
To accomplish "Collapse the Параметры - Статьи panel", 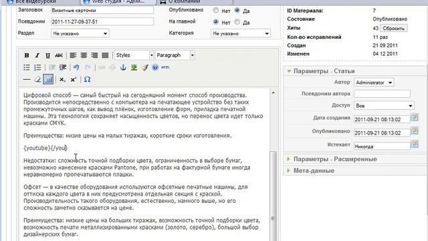I will pos(324,71).
